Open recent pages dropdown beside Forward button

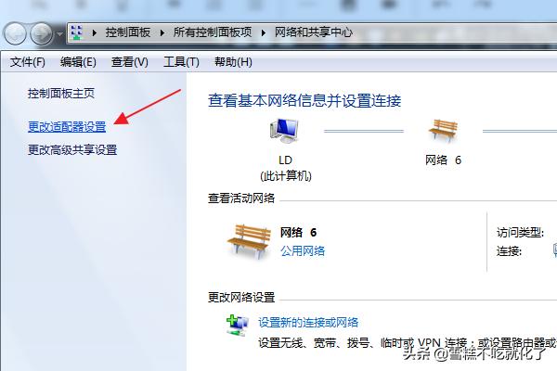click(x=59, y=34)
